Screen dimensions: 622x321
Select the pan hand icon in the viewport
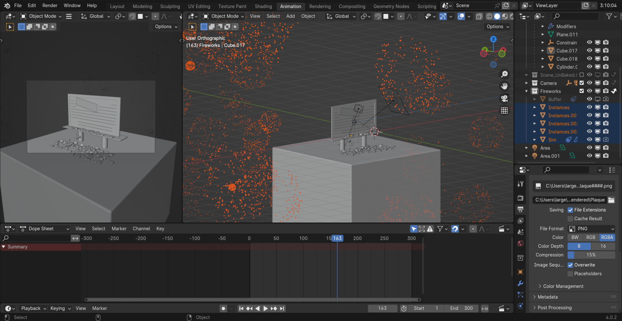click(x=504, y=86)
